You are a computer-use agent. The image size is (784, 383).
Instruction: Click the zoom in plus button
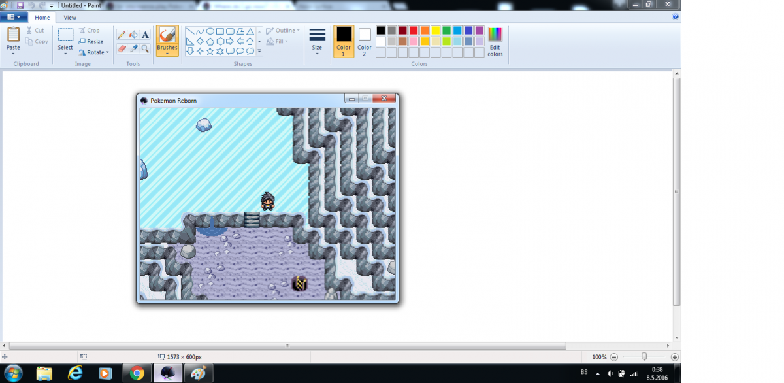tap(675, 357)
